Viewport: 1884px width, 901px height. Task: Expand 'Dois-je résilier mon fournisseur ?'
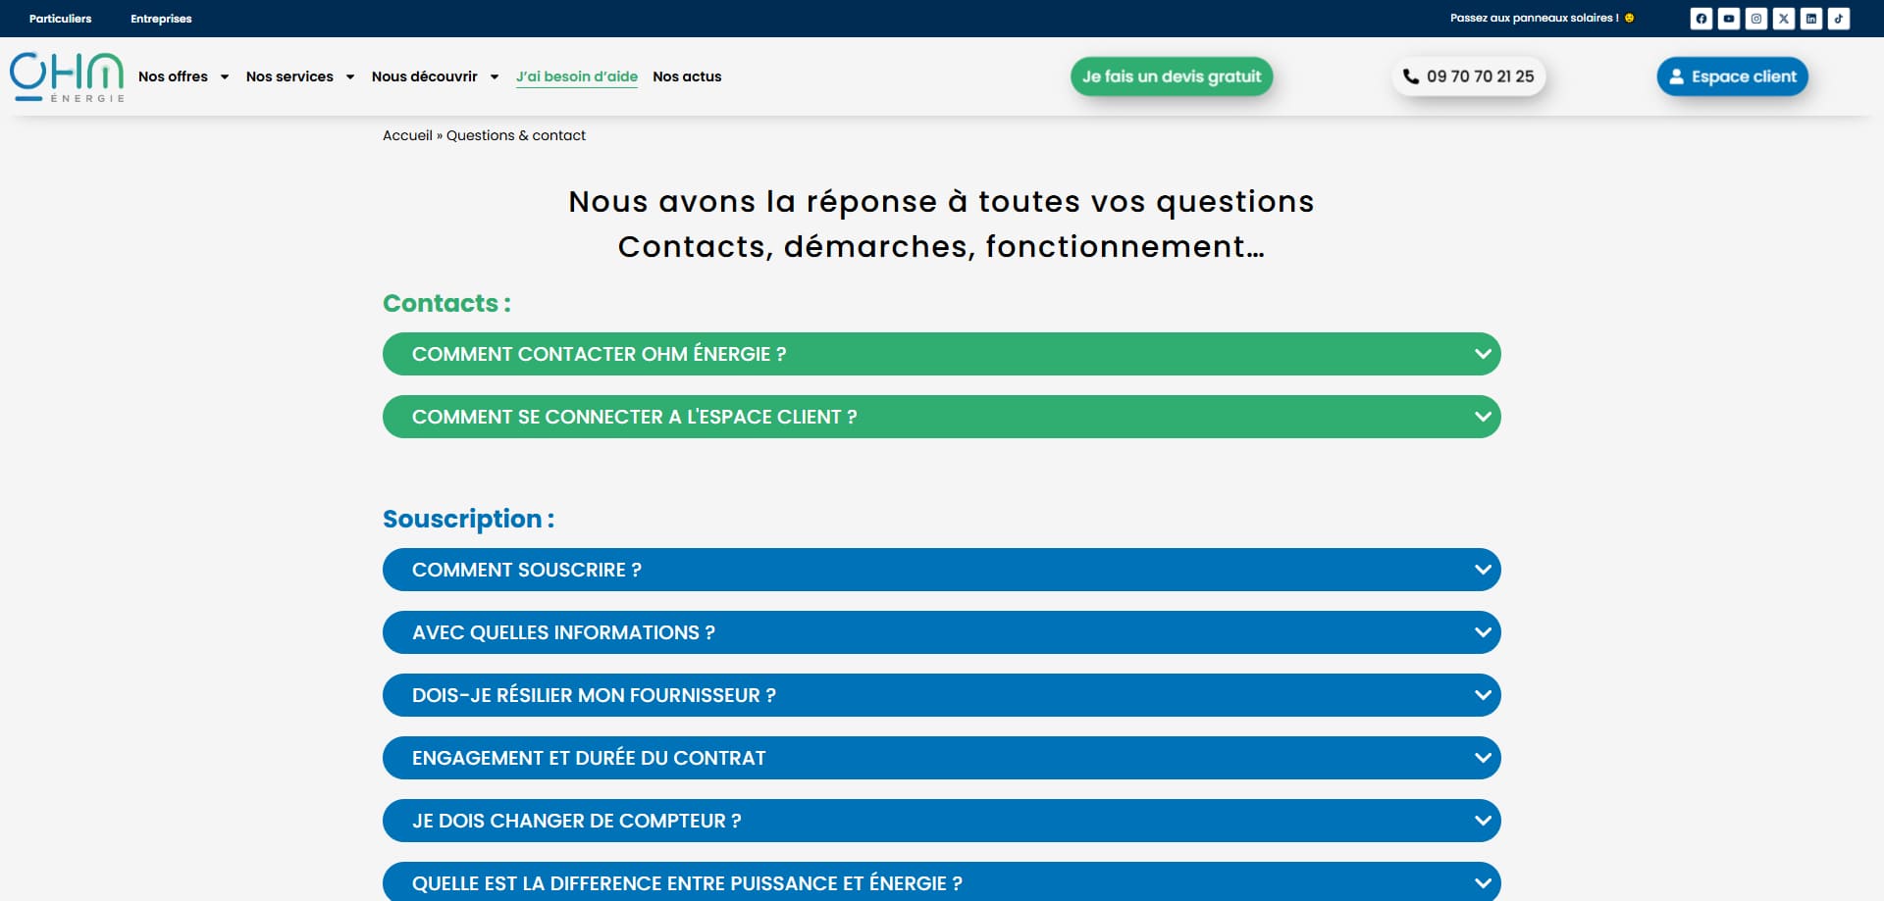point(942,695)
